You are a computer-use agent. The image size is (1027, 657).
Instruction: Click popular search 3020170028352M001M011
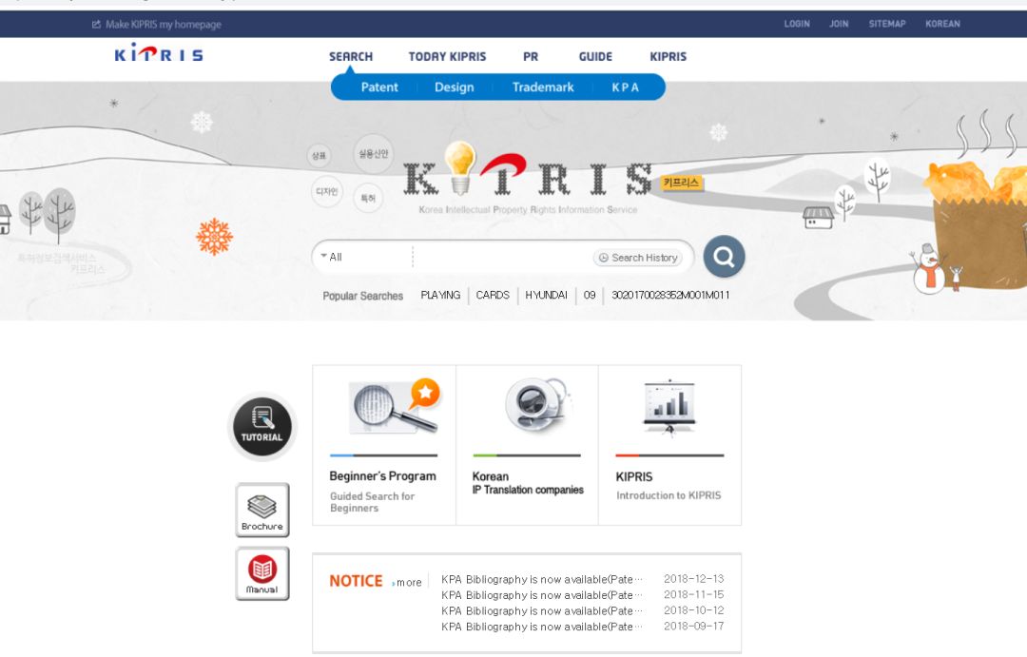[x=670, y=296]
